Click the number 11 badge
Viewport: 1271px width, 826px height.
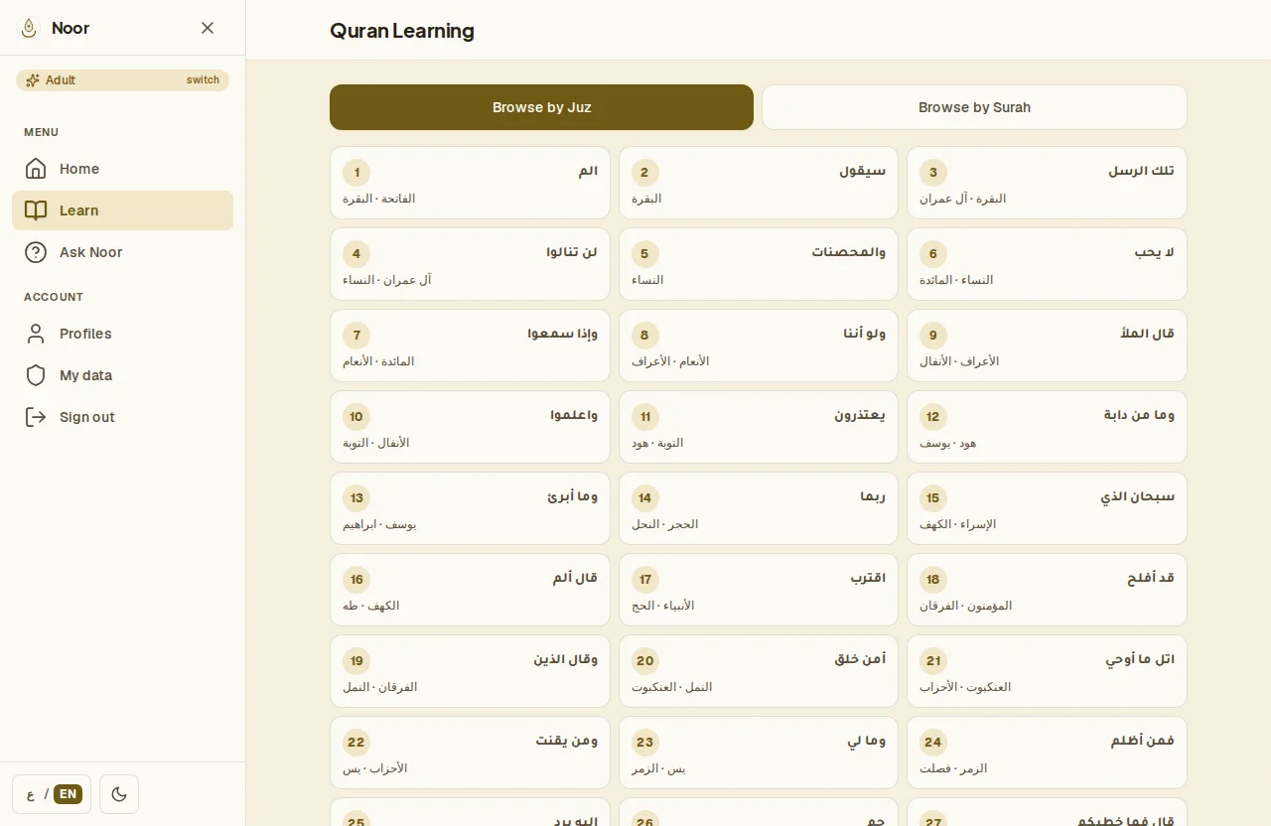point(644,416)
